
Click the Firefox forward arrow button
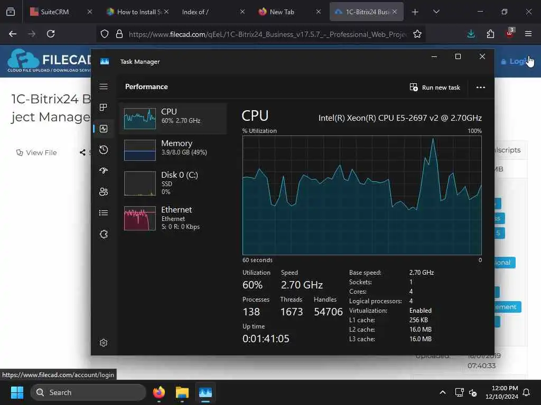click(32, 34)
